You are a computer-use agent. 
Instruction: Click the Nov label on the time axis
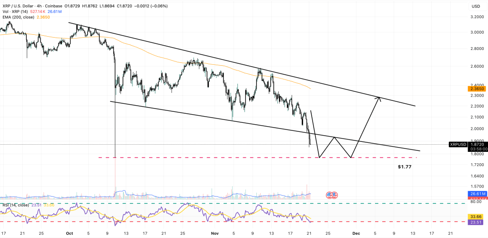[x=213, y=234]
